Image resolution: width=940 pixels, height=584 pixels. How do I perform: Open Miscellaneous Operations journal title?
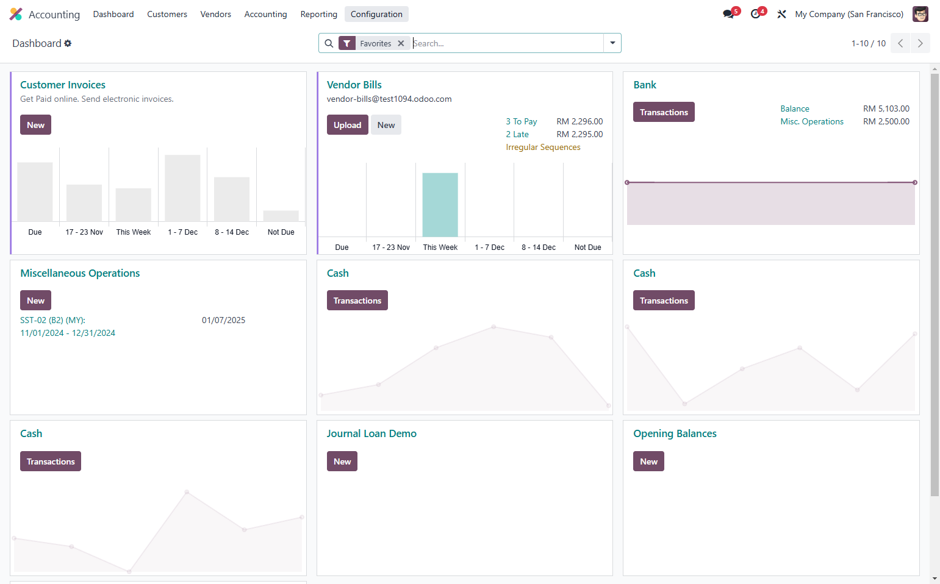coord(80,273)
